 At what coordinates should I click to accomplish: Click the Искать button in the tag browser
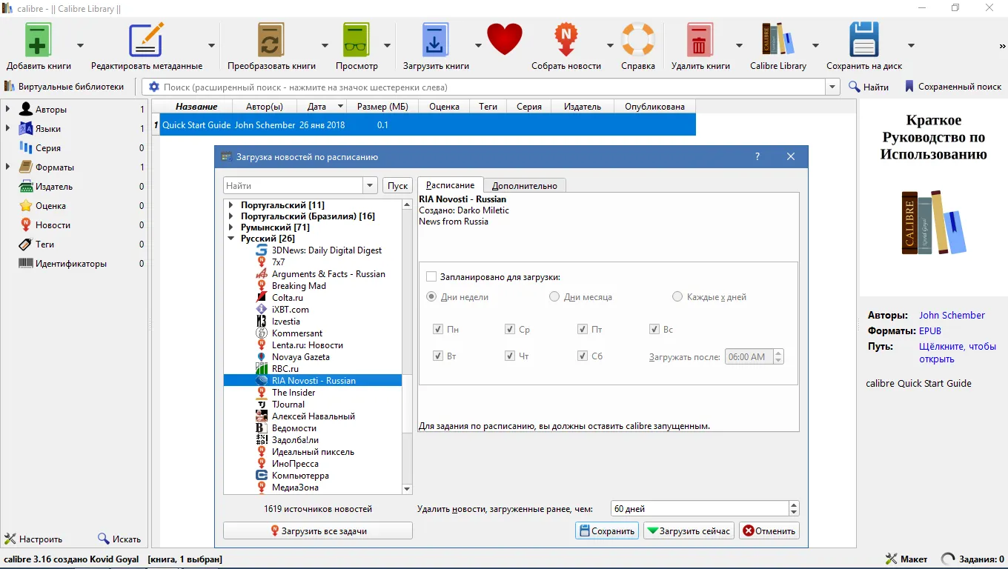click(x=119, y=539)
